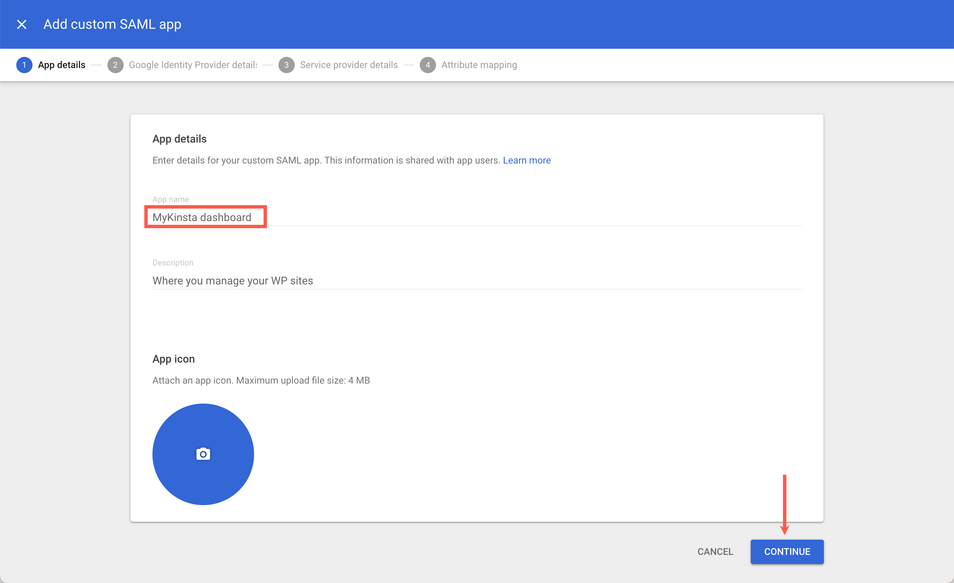
Task: Open the Google Identity Provider details step
Action: (192, 65)
